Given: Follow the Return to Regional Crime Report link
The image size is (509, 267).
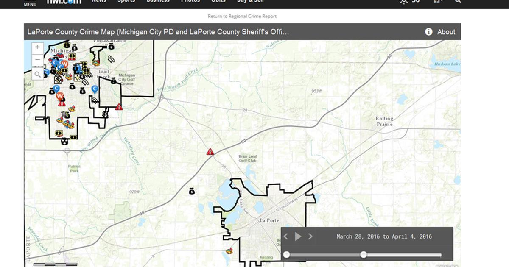Looking at the screenshot, I should (x=242, y=16).
